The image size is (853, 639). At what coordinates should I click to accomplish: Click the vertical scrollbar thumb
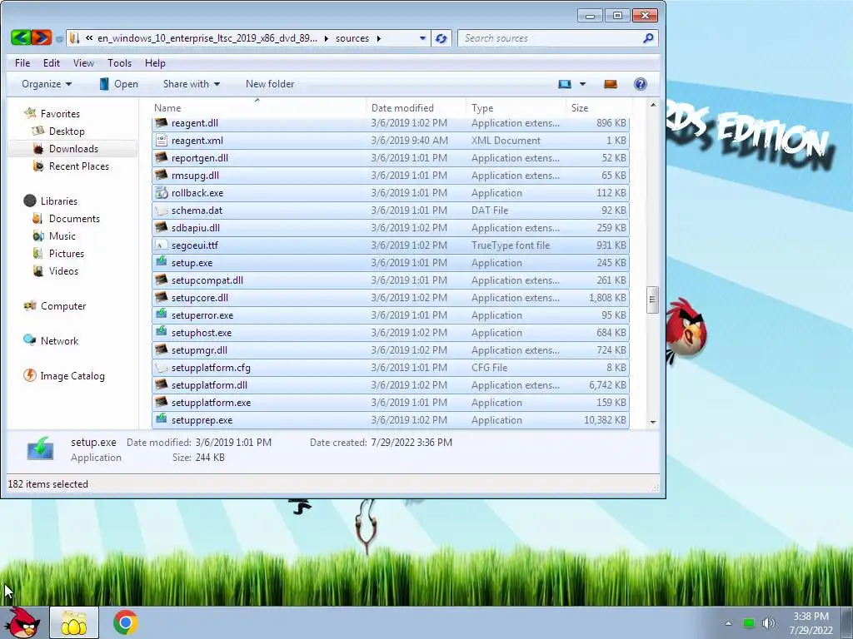coord(652,300)
